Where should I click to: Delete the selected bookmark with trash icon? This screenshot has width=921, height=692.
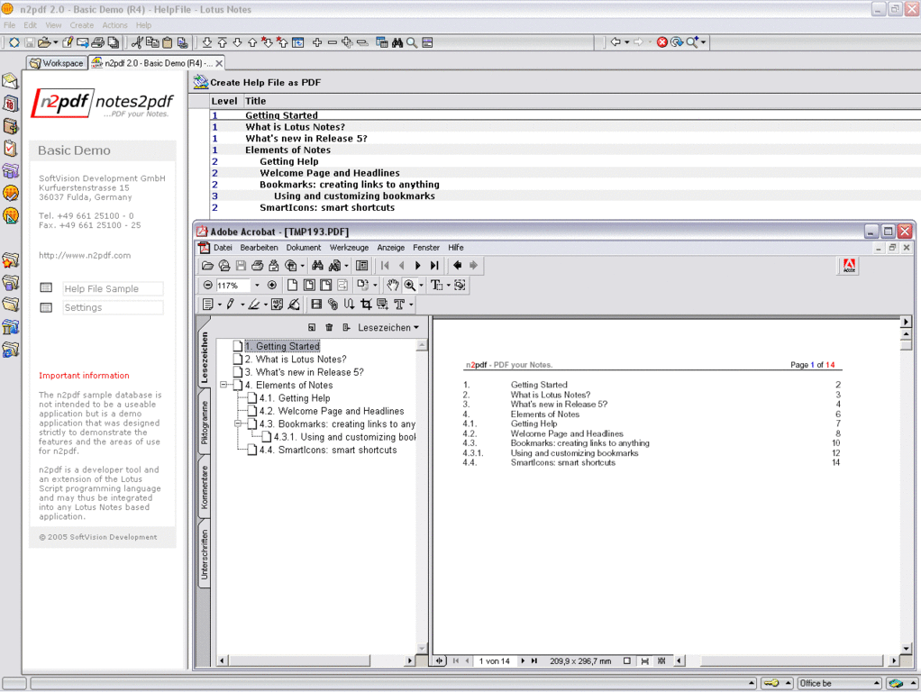point(329,328)
